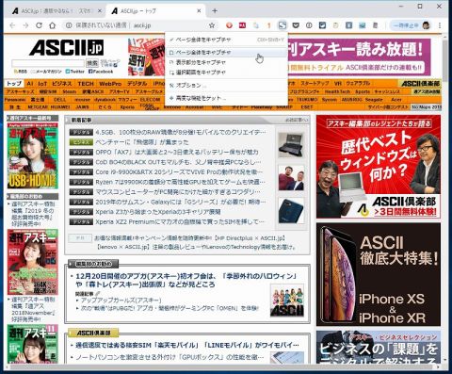Click the Steam sub-navigation link
The height and width of the screenshot is (374, 452).
(70, 91)
